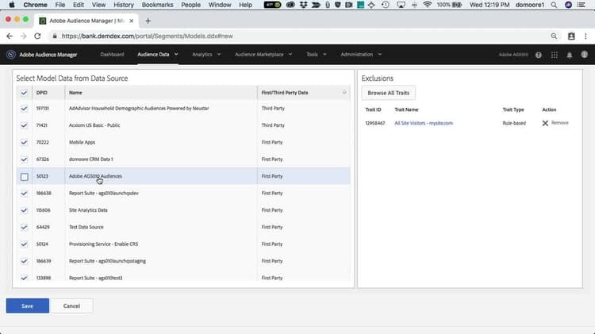This screenshot has height=334, width=595.
Task: Open the apps grid icon
Action: click(x=555, y=55)
